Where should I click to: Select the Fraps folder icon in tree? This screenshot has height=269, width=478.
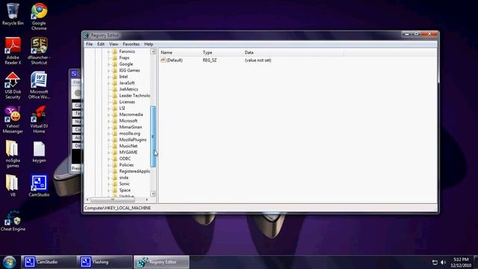(x=115, y=58)
